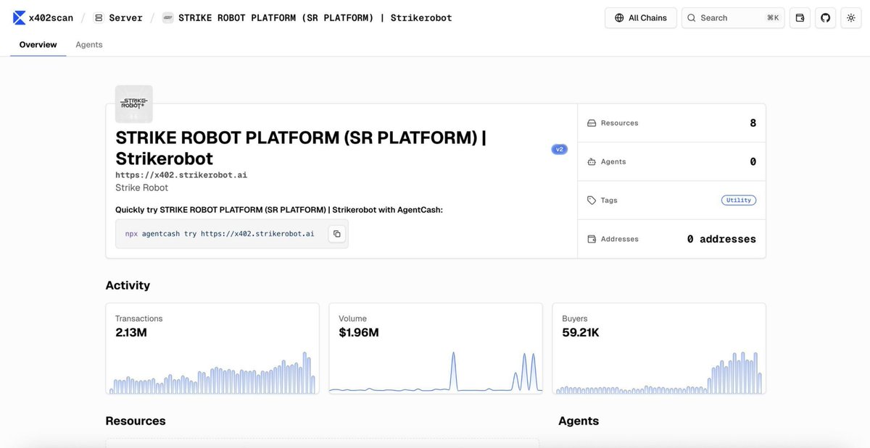Open the Transactions activity chart
This screenshot has width=870, height=448.
212,348
